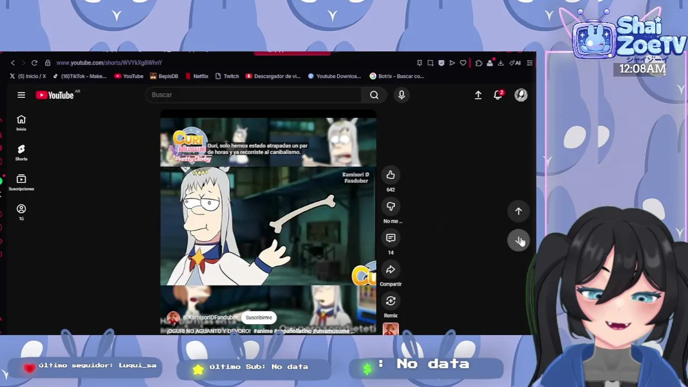Open the X Inicio bookmark

tap(28, 76)
